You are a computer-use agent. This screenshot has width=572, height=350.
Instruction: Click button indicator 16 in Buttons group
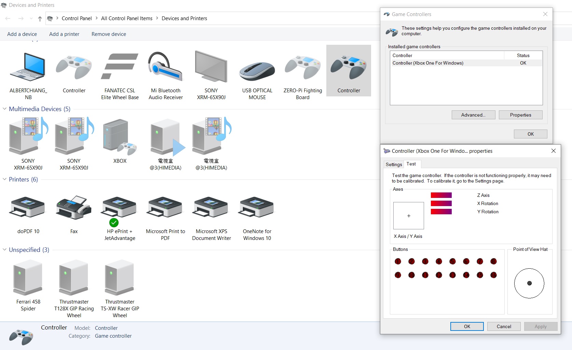coord(493,275)
